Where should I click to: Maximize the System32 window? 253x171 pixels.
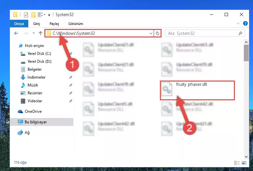226,15
